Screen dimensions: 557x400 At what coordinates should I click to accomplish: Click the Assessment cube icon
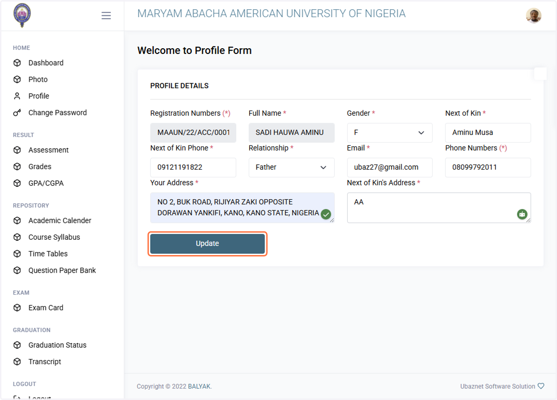pyautogui.click(x=17, y=150)
